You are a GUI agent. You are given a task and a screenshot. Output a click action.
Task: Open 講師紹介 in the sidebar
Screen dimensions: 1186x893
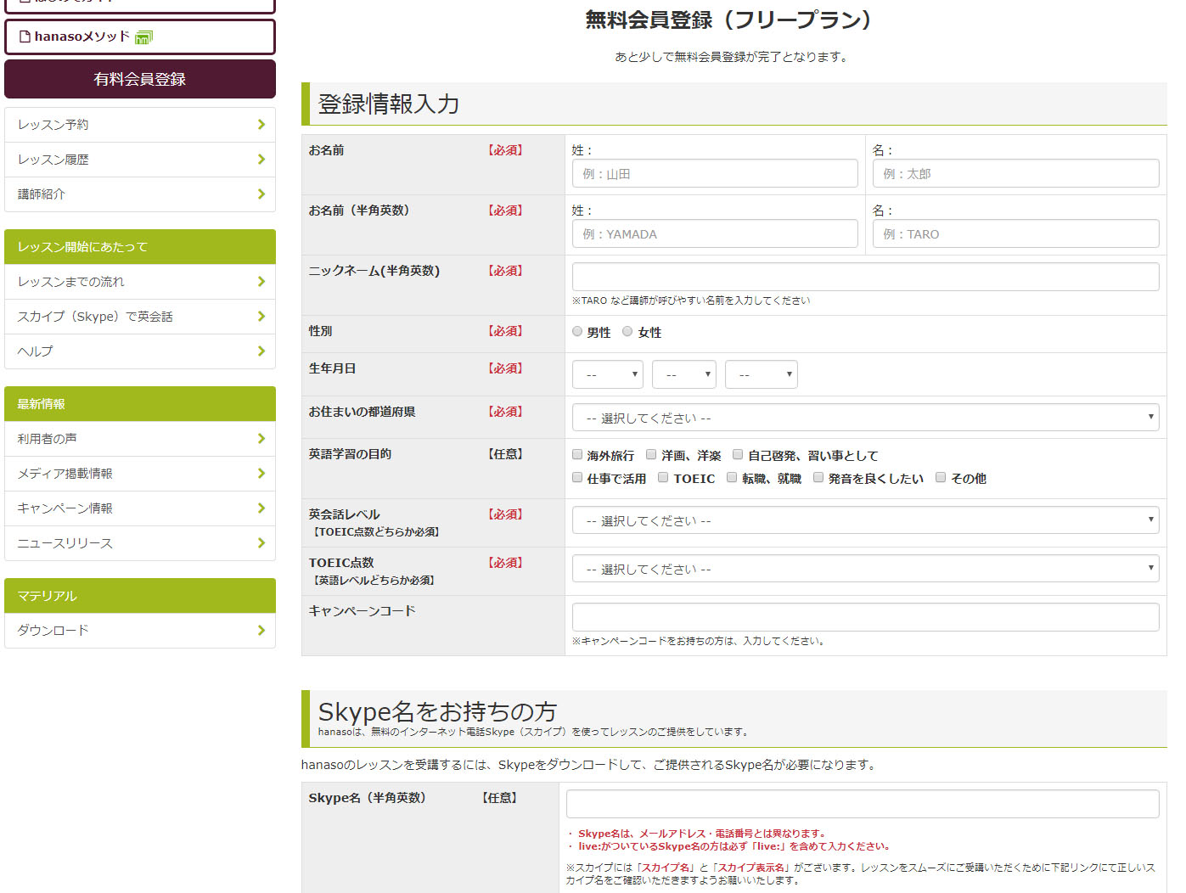click(x=140, y=194)
